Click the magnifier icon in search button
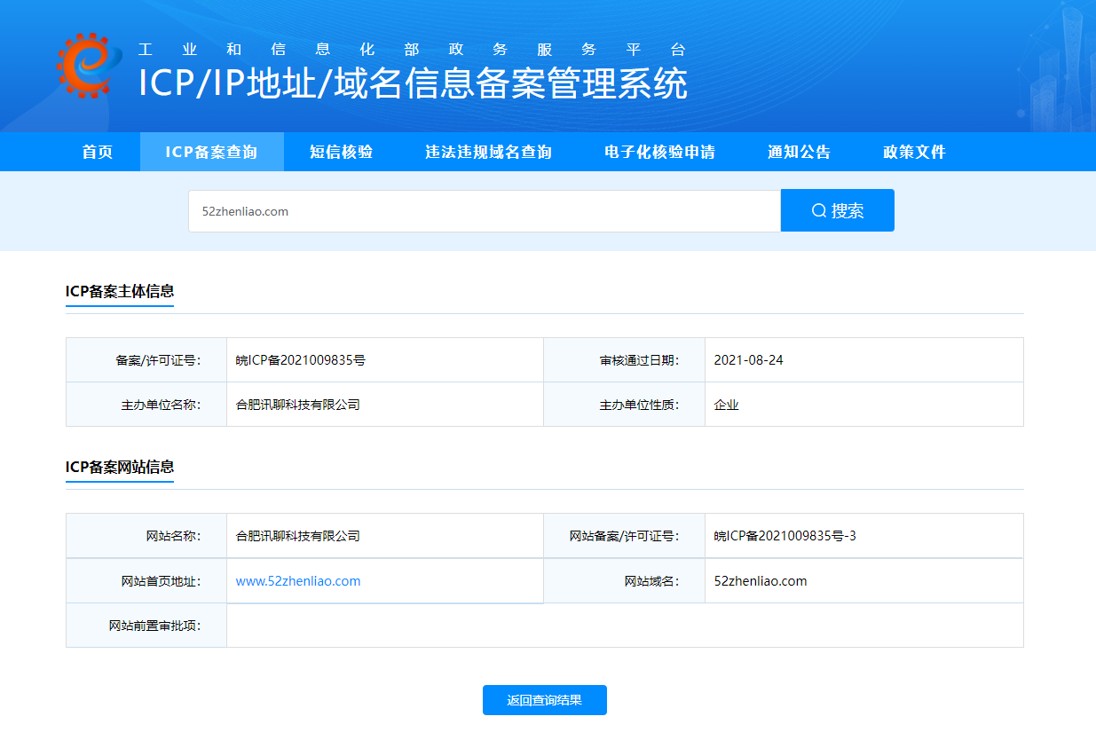 [x=819, y=210]
